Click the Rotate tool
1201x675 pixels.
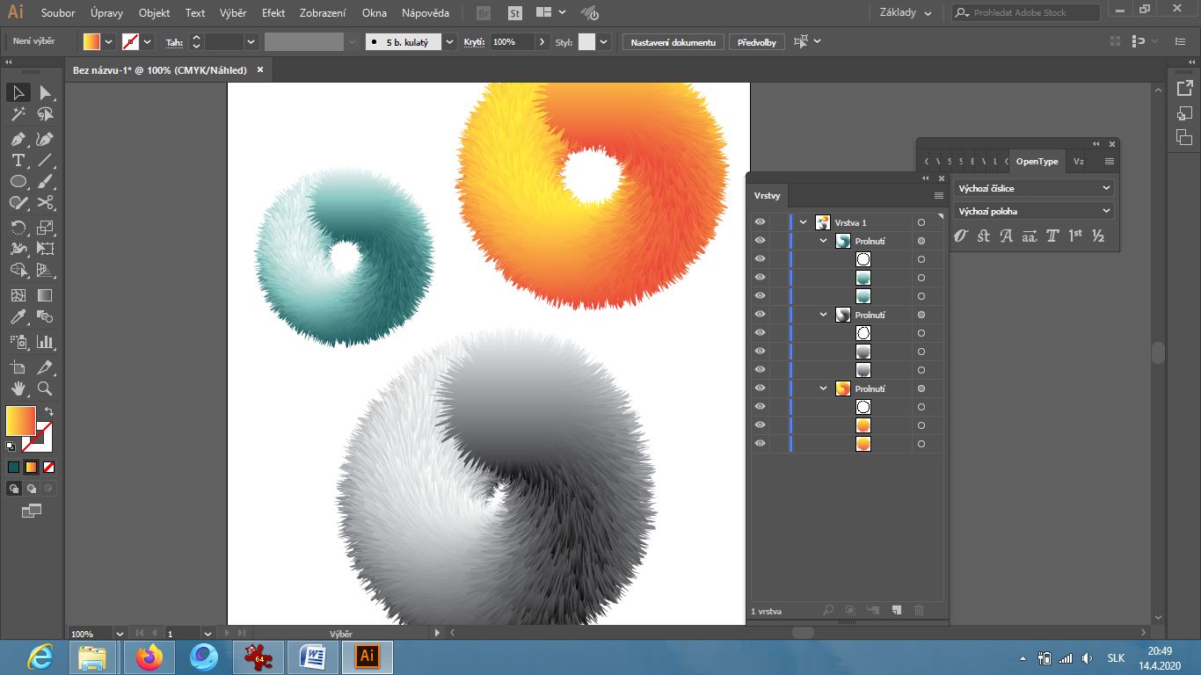[x=18, y=228]
